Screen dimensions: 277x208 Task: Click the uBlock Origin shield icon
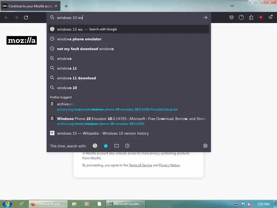point(261,17)
